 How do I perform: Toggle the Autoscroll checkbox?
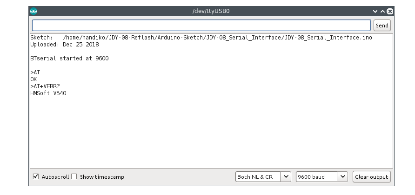36,176
